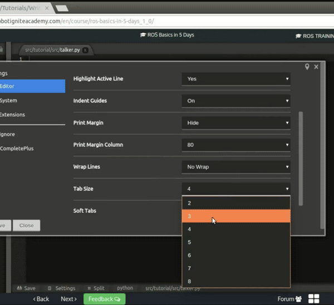The width and height of the screenshot is (334, 305).
Task: Click the green Feedback button
Action: pyautogui.click(x=105, y=299)
